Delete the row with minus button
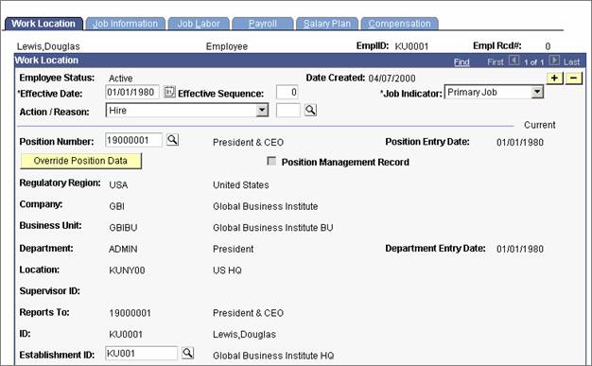The image size is (592, 366). (574, 78)
